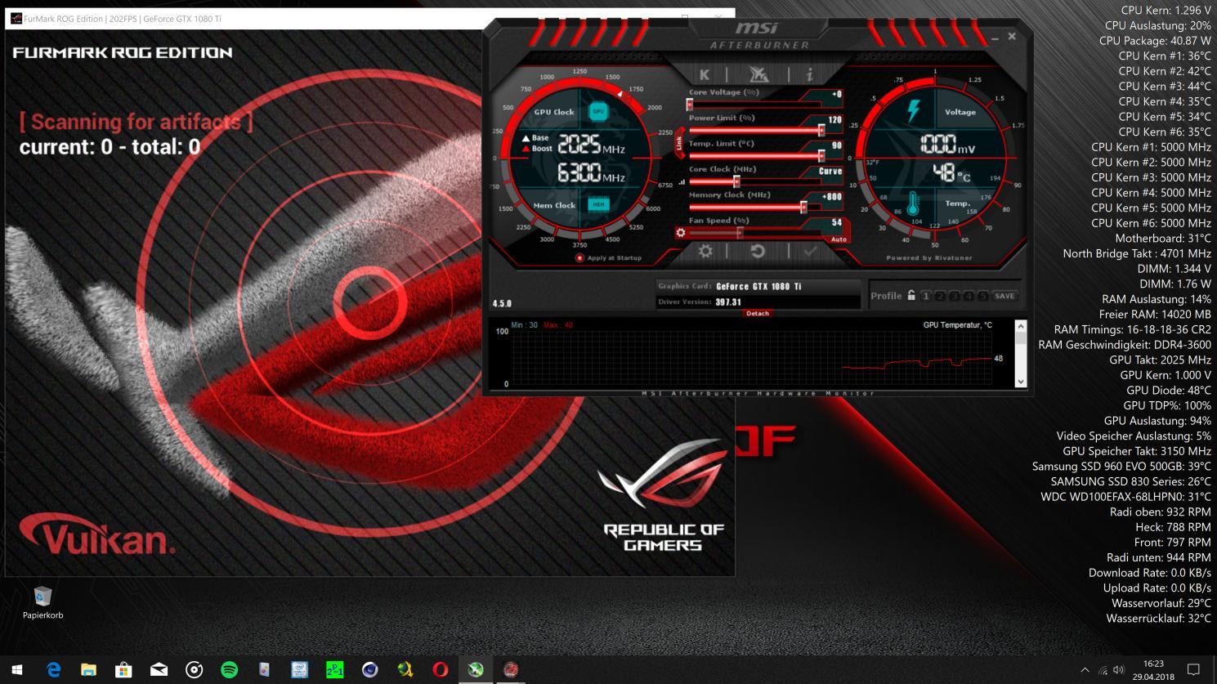This screenshot has height=684, width=1217.
Task: Select profile slot 2
Action: click(x=940, y=296)
